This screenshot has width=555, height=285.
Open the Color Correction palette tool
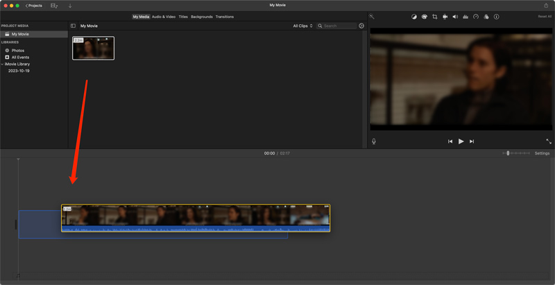pyautogui.click(x=424, y=17)
